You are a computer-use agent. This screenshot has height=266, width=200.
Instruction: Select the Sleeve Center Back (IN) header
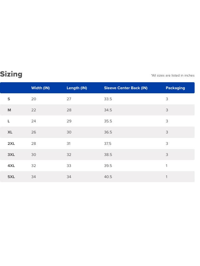(126, 88)
